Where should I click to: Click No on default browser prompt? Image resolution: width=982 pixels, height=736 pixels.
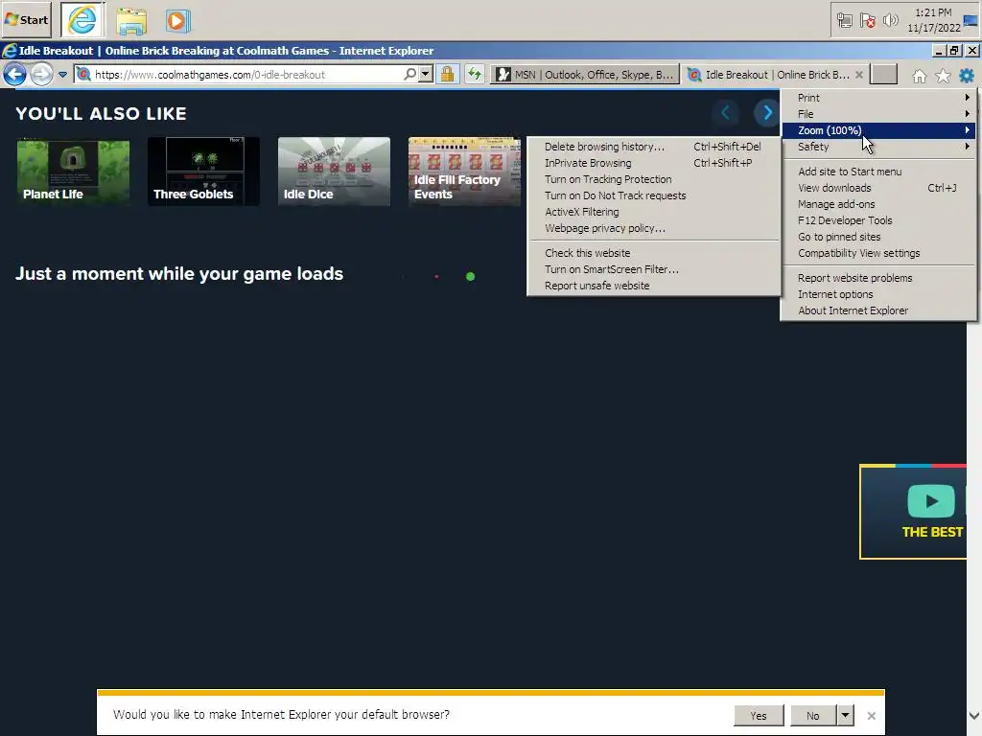click(x=813, y=715)
